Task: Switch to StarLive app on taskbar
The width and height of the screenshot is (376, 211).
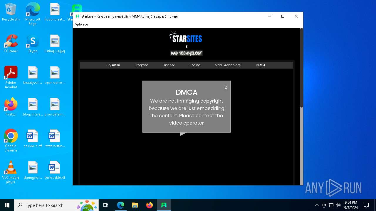Action: 164,205
